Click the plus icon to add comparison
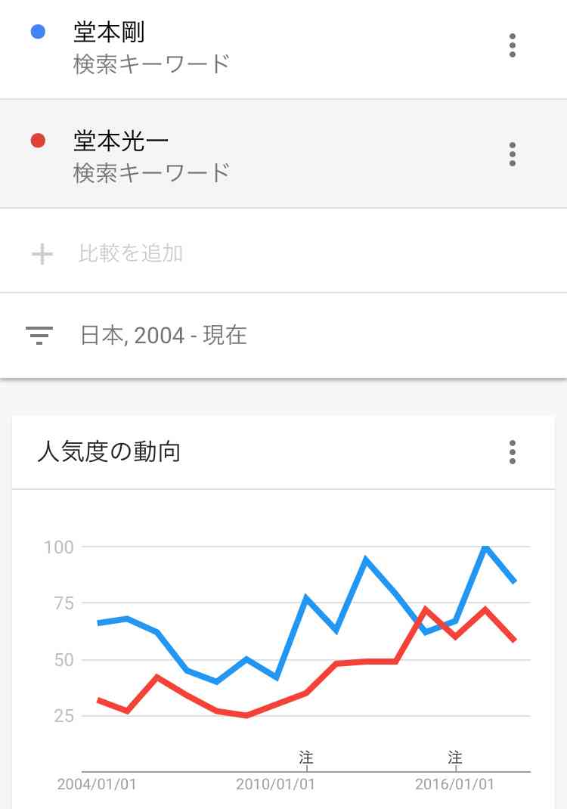 point(42,254)
